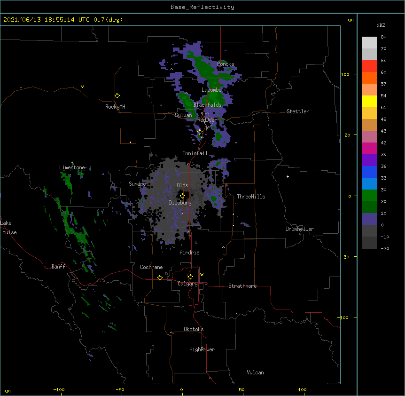Click the Lacombe city label

(x=211, y=90)
